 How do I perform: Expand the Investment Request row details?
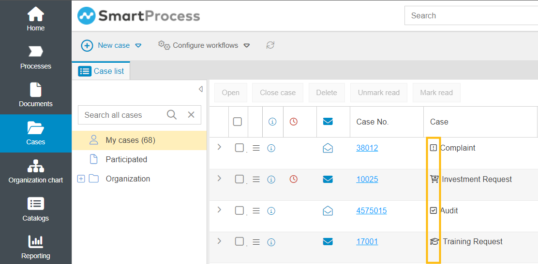tap(219, 179)
